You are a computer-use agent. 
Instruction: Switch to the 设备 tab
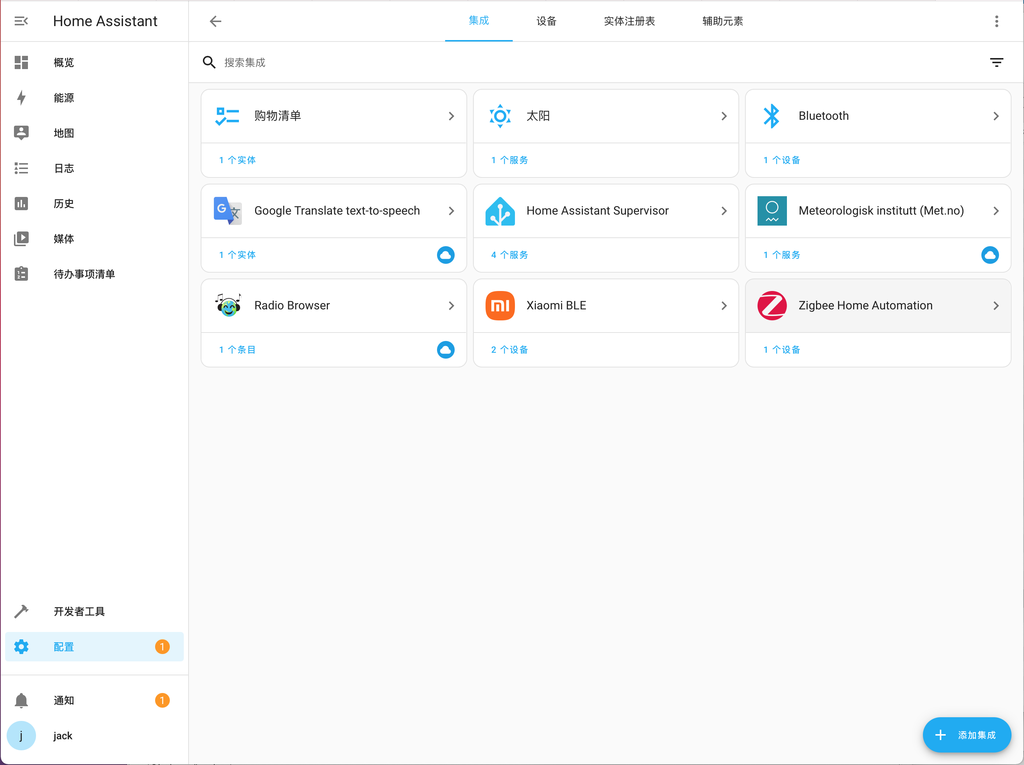point(546,21)
